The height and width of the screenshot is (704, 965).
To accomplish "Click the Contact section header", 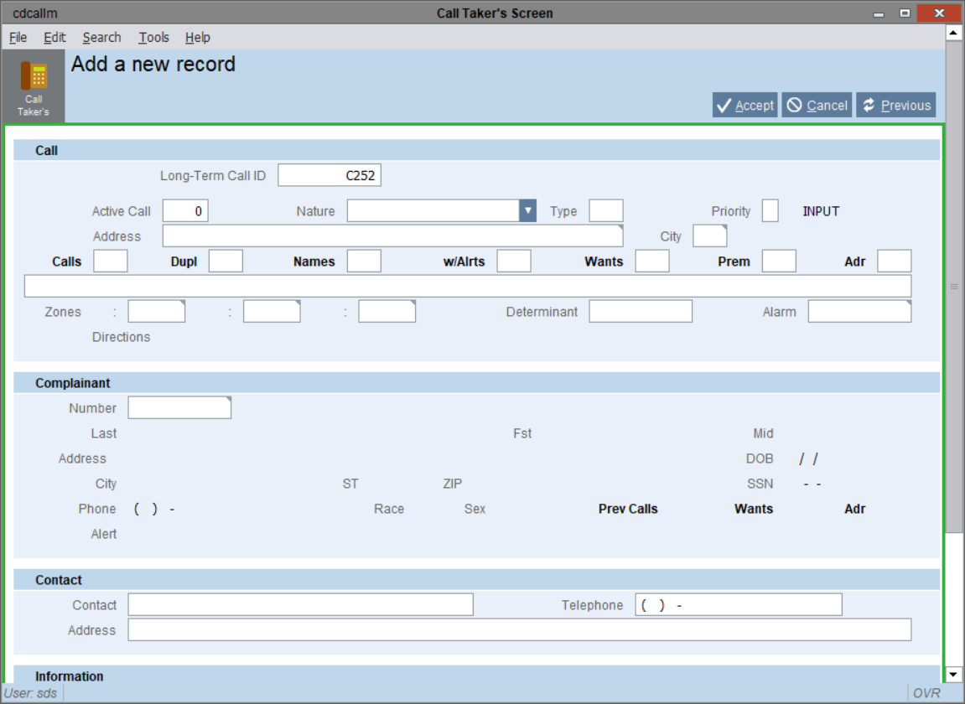I will [476, 580].
